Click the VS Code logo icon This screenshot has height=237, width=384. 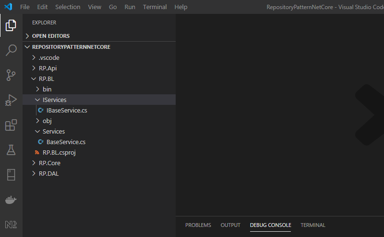pyautogui.click(x=8, y=7)
